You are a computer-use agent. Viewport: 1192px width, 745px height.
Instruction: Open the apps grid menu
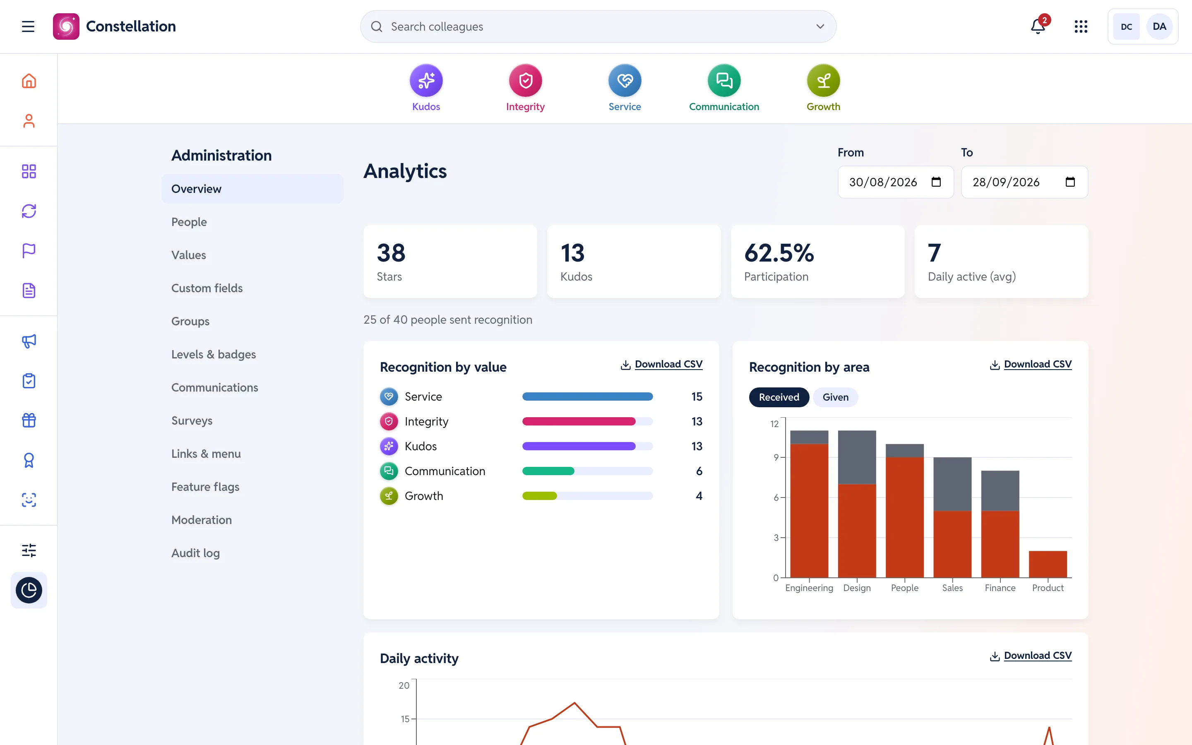1081,26
